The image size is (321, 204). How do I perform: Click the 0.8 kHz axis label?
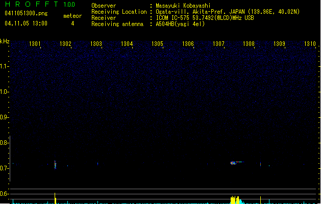coord(4,143)
